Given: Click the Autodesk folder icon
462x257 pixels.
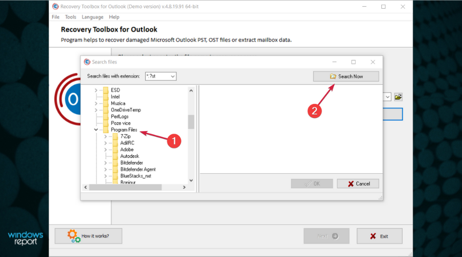Looking at the screenshot, I should click(x=115, y=156).
